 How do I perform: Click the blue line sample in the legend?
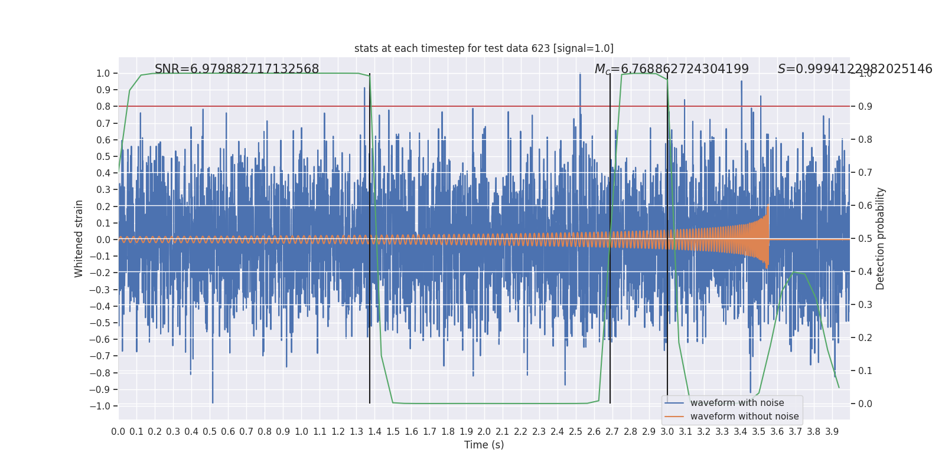click(674, 403)
